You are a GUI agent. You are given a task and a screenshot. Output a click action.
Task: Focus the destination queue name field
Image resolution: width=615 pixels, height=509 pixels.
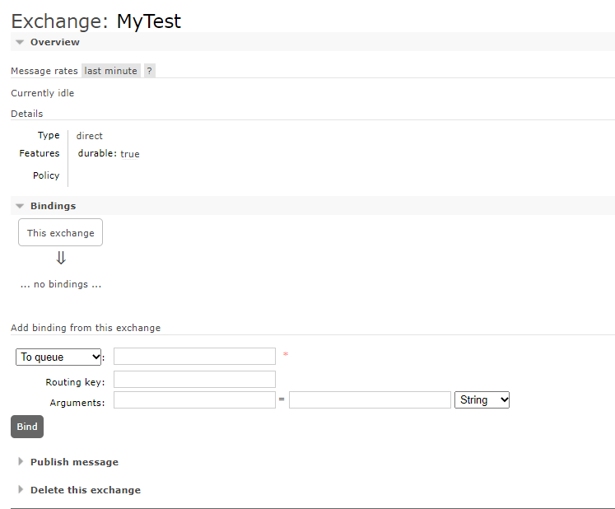(194, 357)
